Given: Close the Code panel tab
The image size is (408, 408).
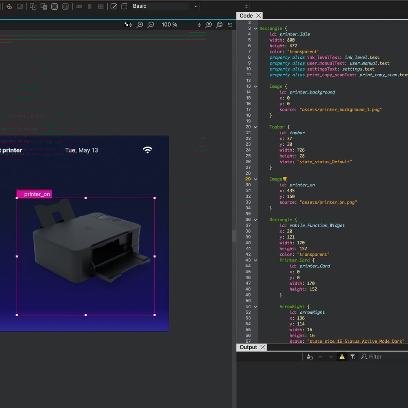Looking at the screenshot, I should point(259,16).
